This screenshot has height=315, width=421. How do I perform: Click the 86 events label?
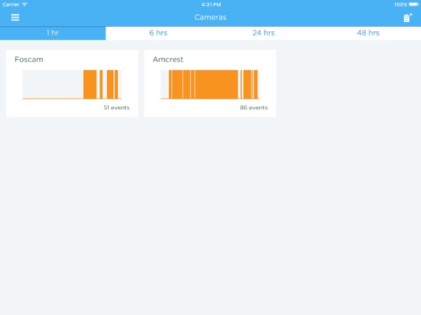click(x=254, y=107)
